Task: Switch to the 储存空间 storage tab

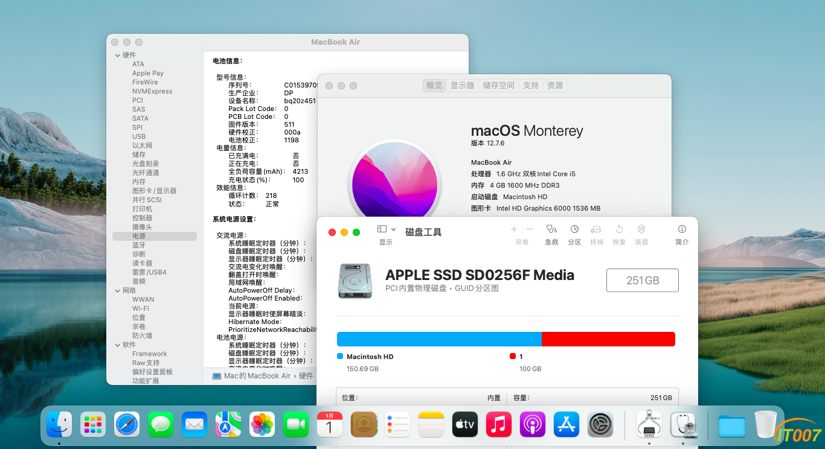Action: [x=498, y=86]
